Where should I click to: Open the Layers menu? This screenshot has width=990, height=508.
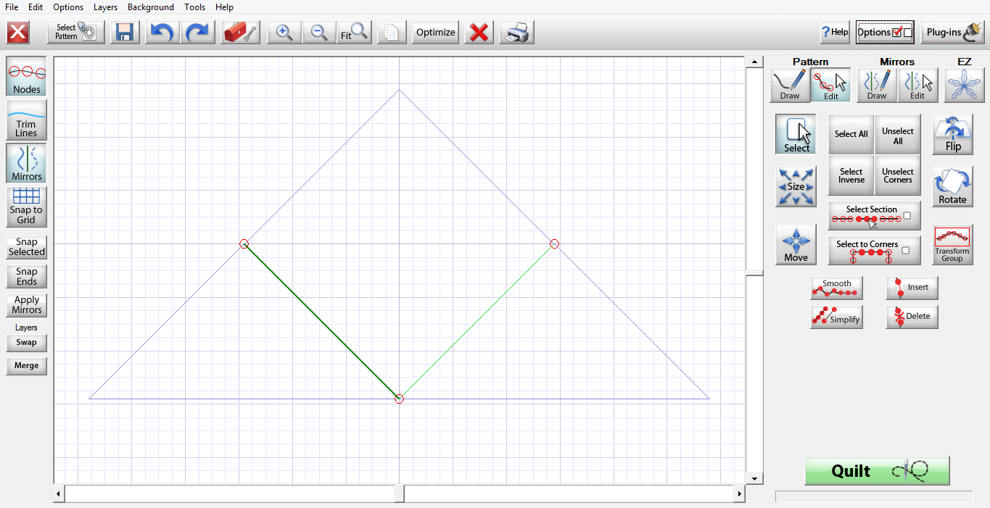(x=106, y=7)
